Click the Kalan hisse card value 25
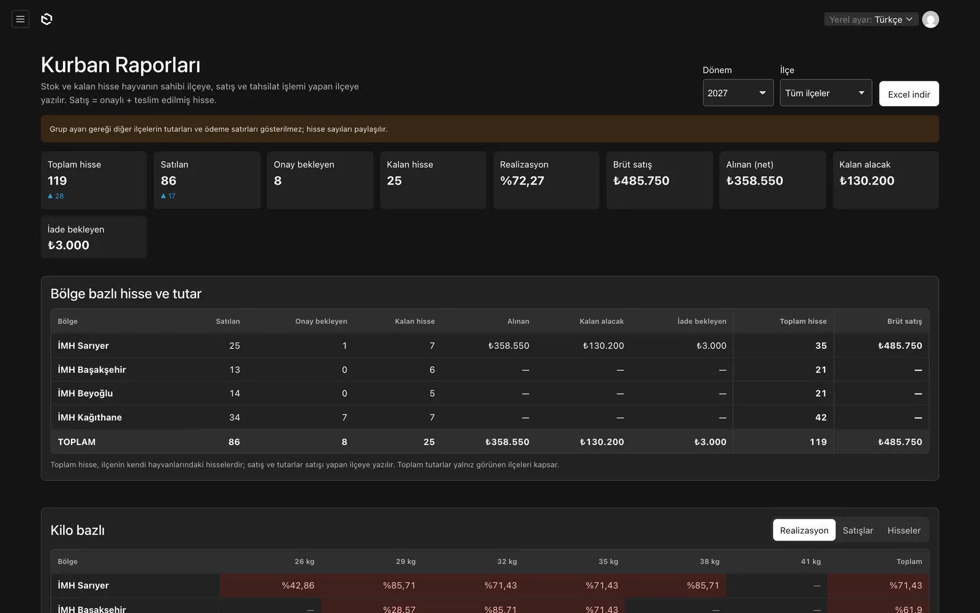The width and height of the screenshot is (980, 613). tap(394, 181)
